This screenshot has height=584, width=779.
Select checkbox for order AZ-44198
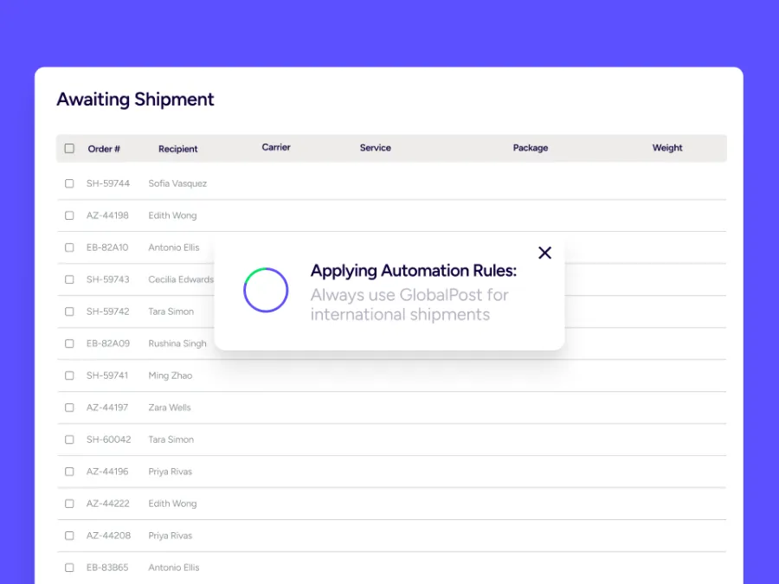(69, 215)
